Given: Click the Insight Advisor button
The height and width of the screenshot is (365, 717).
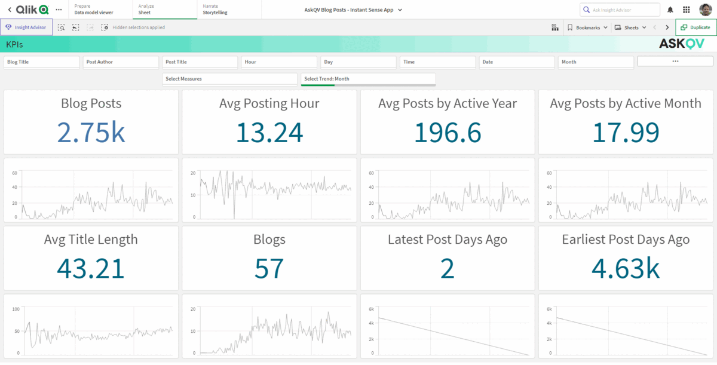Looking at the screenshot, I should (x=26, y=27).
